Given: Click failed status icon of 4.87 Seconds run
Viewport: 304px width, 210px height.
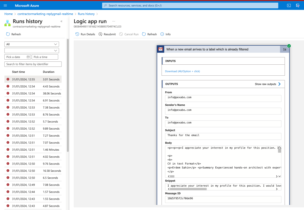Looking at the screenshot, I should tap(8, 206).
